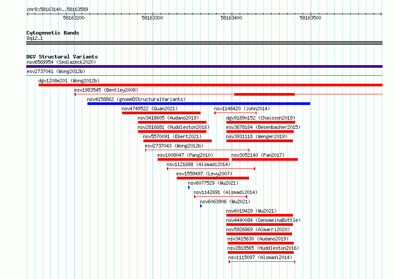Click nsv6019429 (Wu2021) label

pyautogui.click(x=251, y=211)
